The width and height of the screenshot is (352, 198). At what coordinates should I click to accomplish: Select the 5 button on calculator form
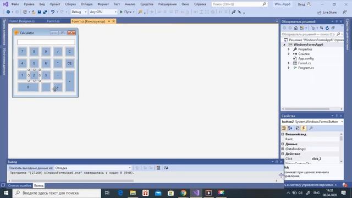[x=34, y=63]
